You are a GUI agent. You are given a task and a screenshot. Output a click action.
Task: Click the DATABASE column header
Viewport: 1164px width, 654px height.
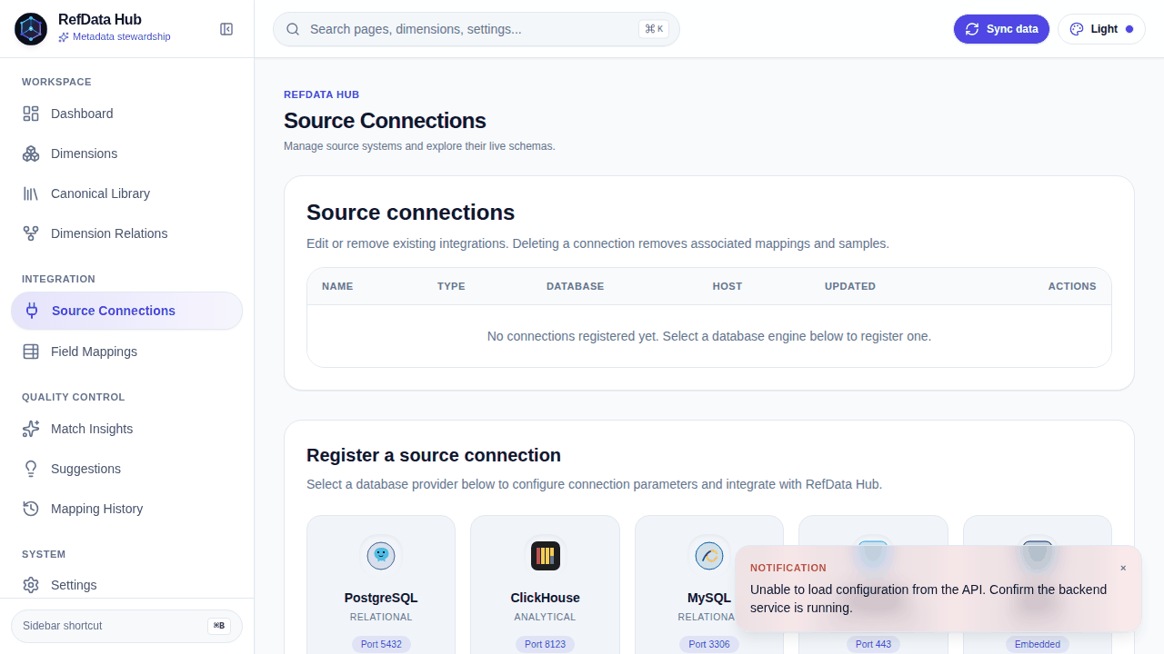tap(575, 286)
